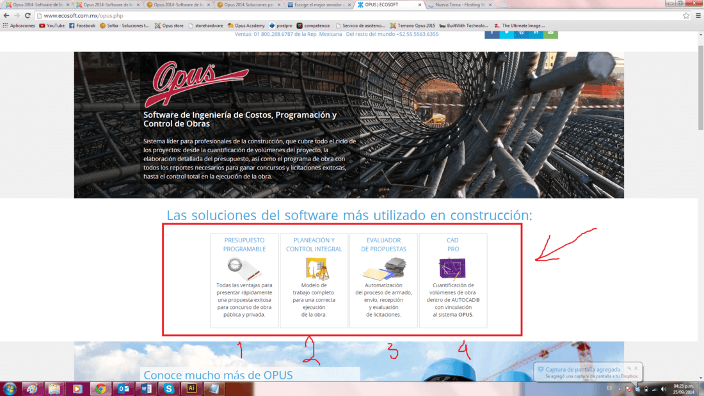Click the volume icon in the system tray
The image size is (704, 396).
[664, 389]
